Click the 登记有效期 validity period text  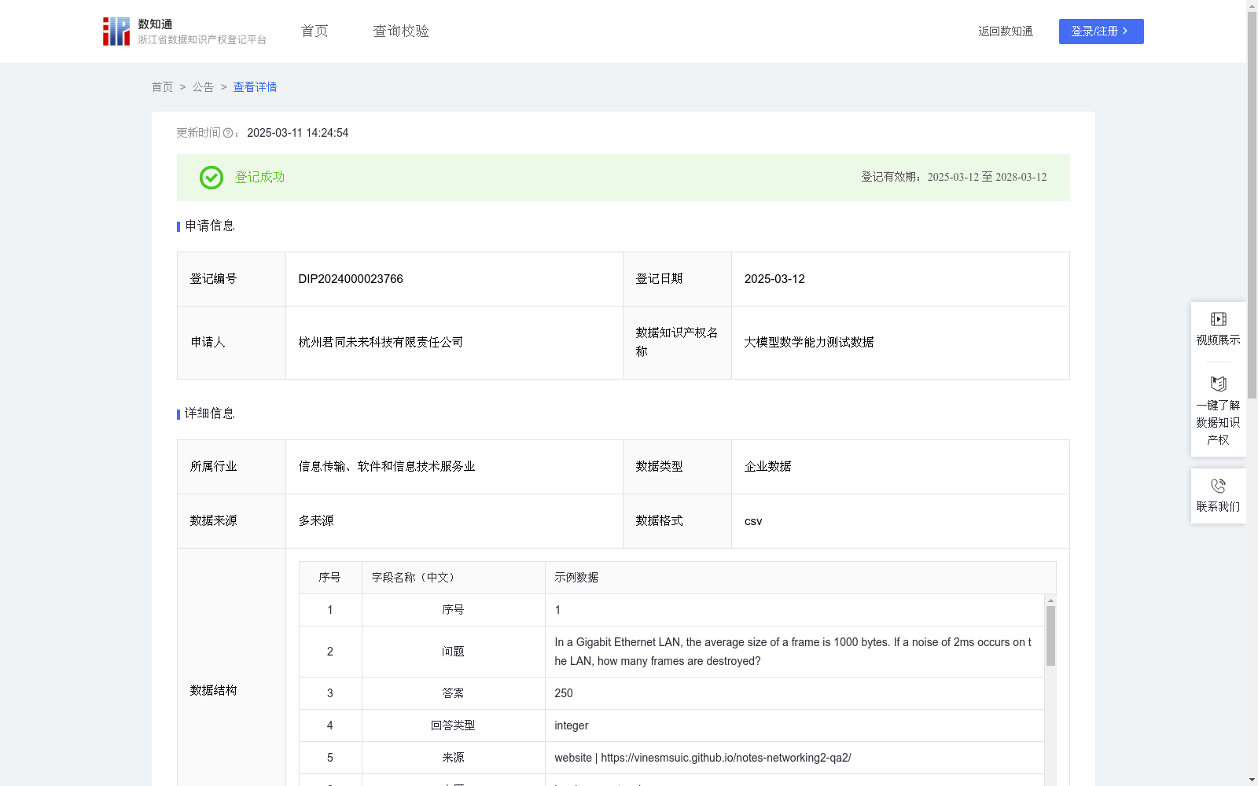[x=954, y=178]
